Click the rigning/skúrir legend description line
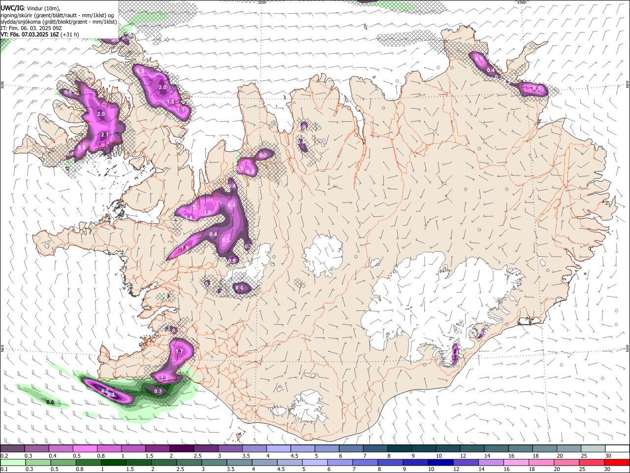This screenshot has height=473, width=630. [57, 15]
